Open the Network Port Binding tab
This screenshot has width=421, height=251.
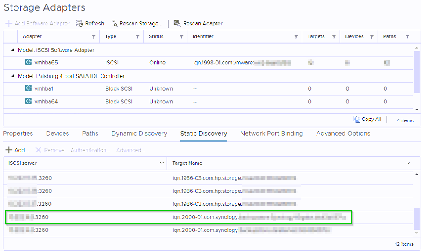271,134
